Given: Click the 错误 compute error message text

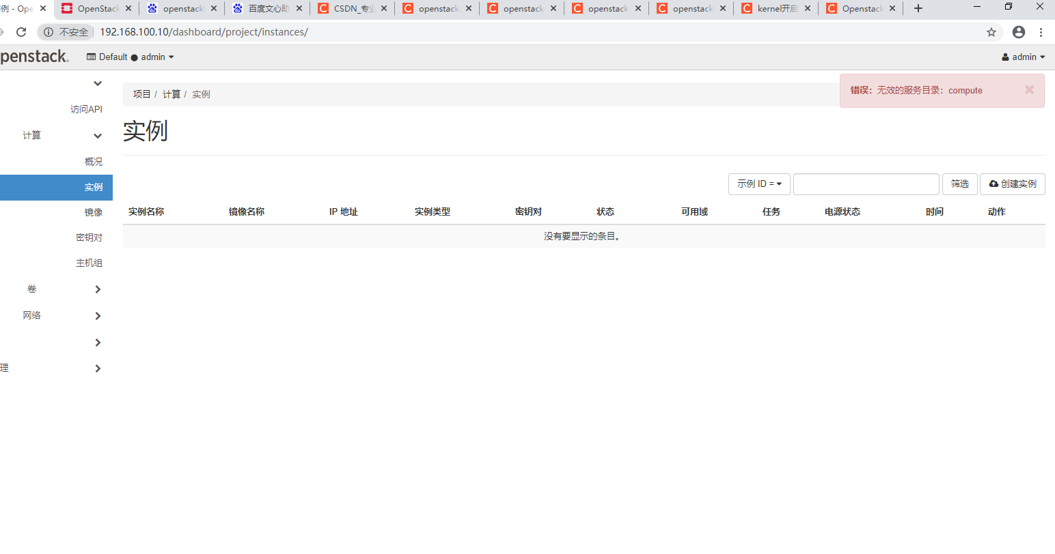Looking at the screenshot, I should [x=916, y=90].
